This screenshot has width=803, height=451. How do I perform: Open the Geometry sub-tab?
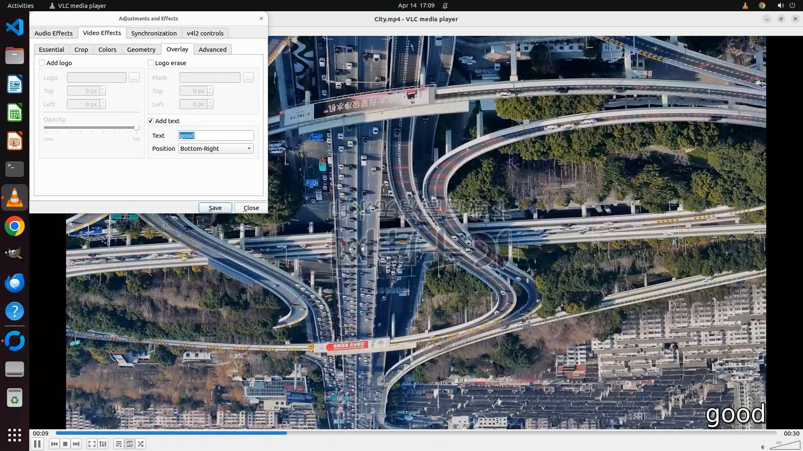pyautogui.click(x=141, y=49)
